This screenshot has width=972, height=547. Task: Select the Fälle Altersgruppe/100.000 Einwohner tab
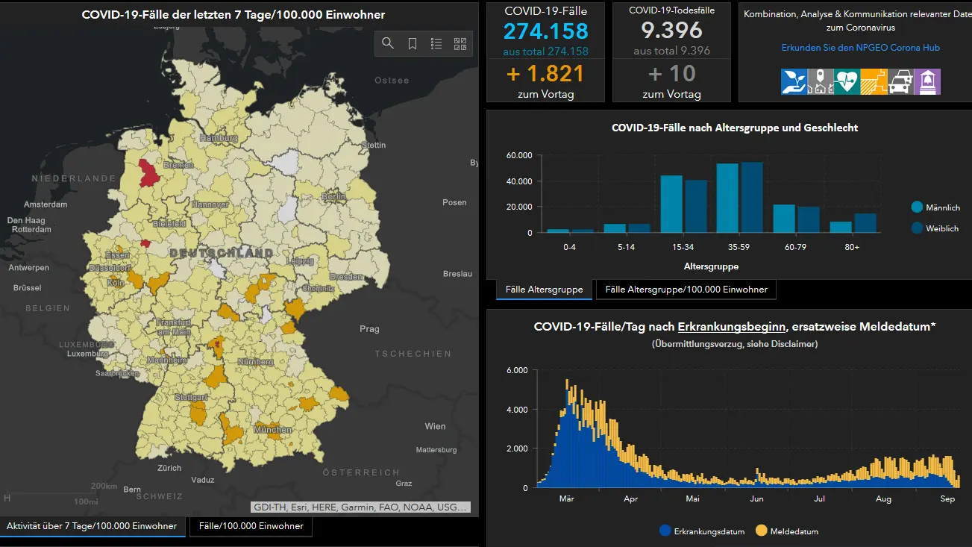coord(686,290)
